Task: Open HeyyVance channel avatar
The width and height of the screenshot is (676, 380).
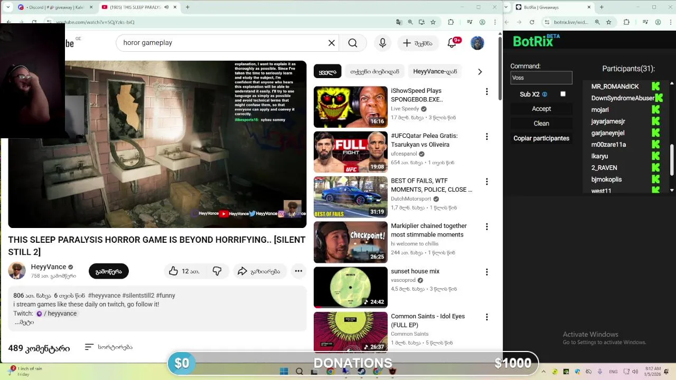Action: click(17, 271)
